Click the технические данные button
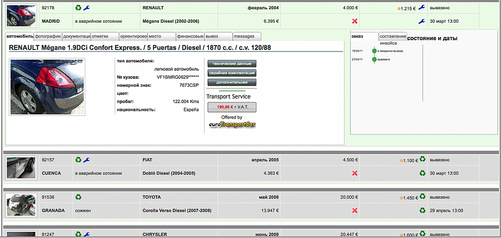The width and height of the screenshot is (501, 238). coord(232,63)
